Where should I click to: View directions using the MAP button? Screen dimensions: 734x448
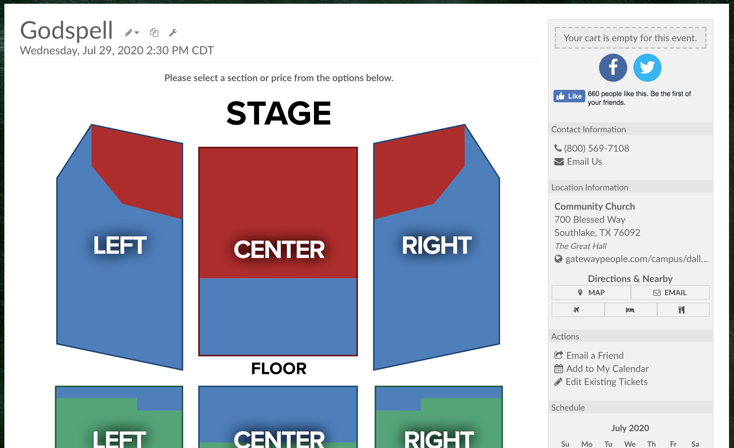coord(591,292)
